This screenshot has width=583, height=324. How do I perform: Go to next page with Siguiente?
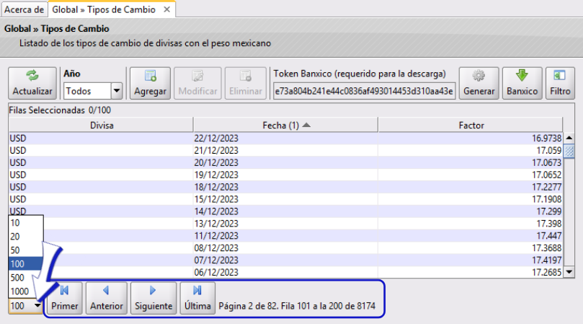pos(153,298)
